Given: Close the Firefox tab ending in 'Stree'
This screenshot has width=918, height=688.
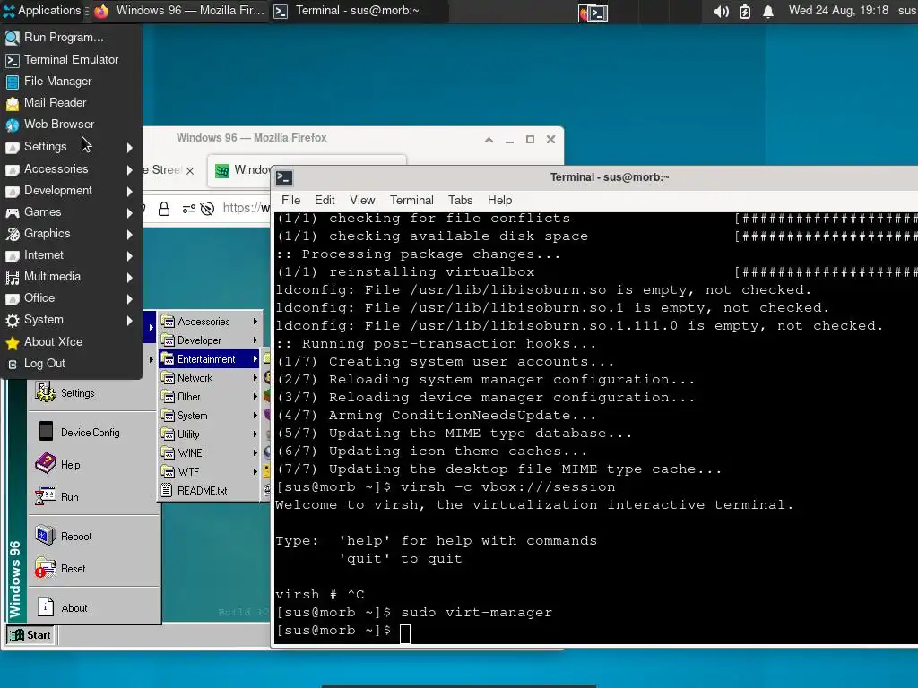Looking at the screenshot, I should [190, 171].
